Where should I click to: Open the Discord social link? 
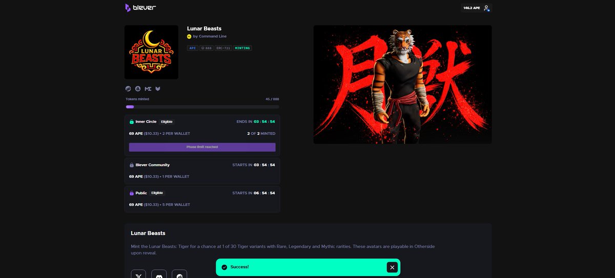pyautogui.click(x=159, y=274)
